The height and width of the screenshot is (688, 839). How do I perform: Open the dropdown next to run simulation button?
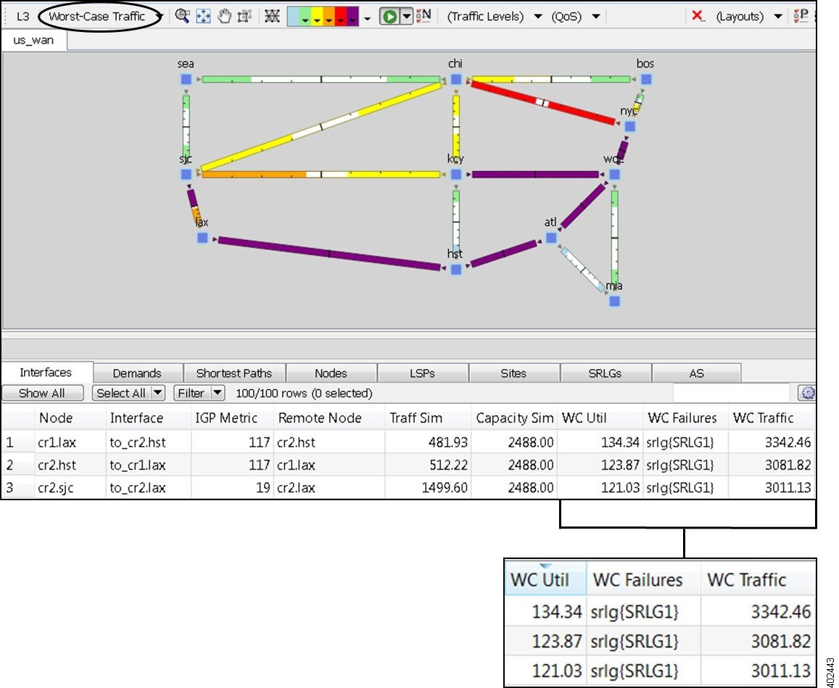[x=407, y=17]
